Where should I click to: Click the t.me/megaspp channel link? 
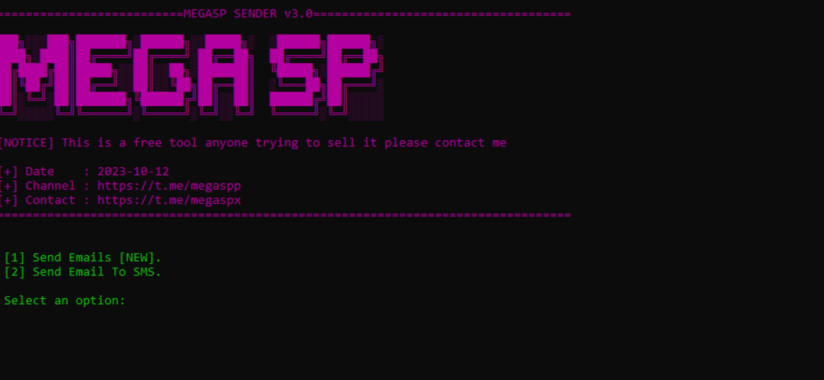[169, 186]
